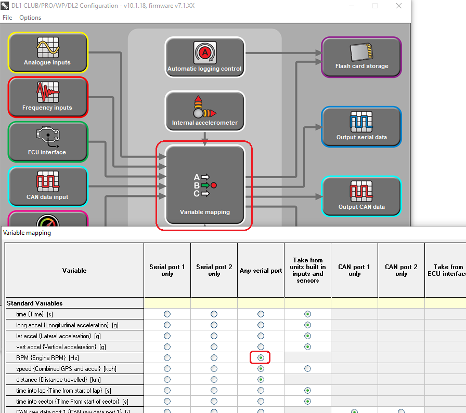Open the Flash card storage block
This screenshot has width=466, height=413.
[361, 57]
